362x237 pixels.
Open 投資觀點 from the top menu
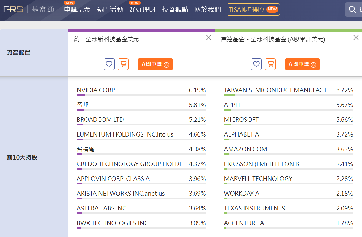175,9
